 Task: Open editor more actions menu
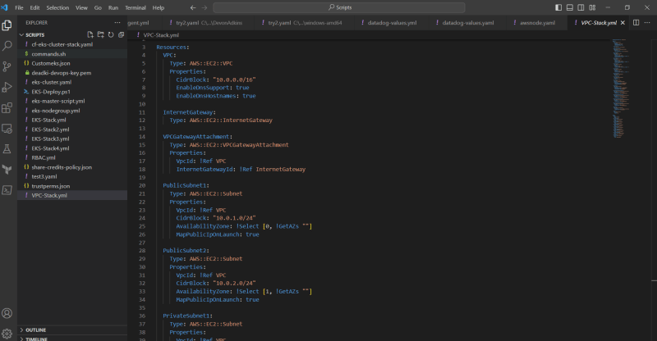[647, 23]
